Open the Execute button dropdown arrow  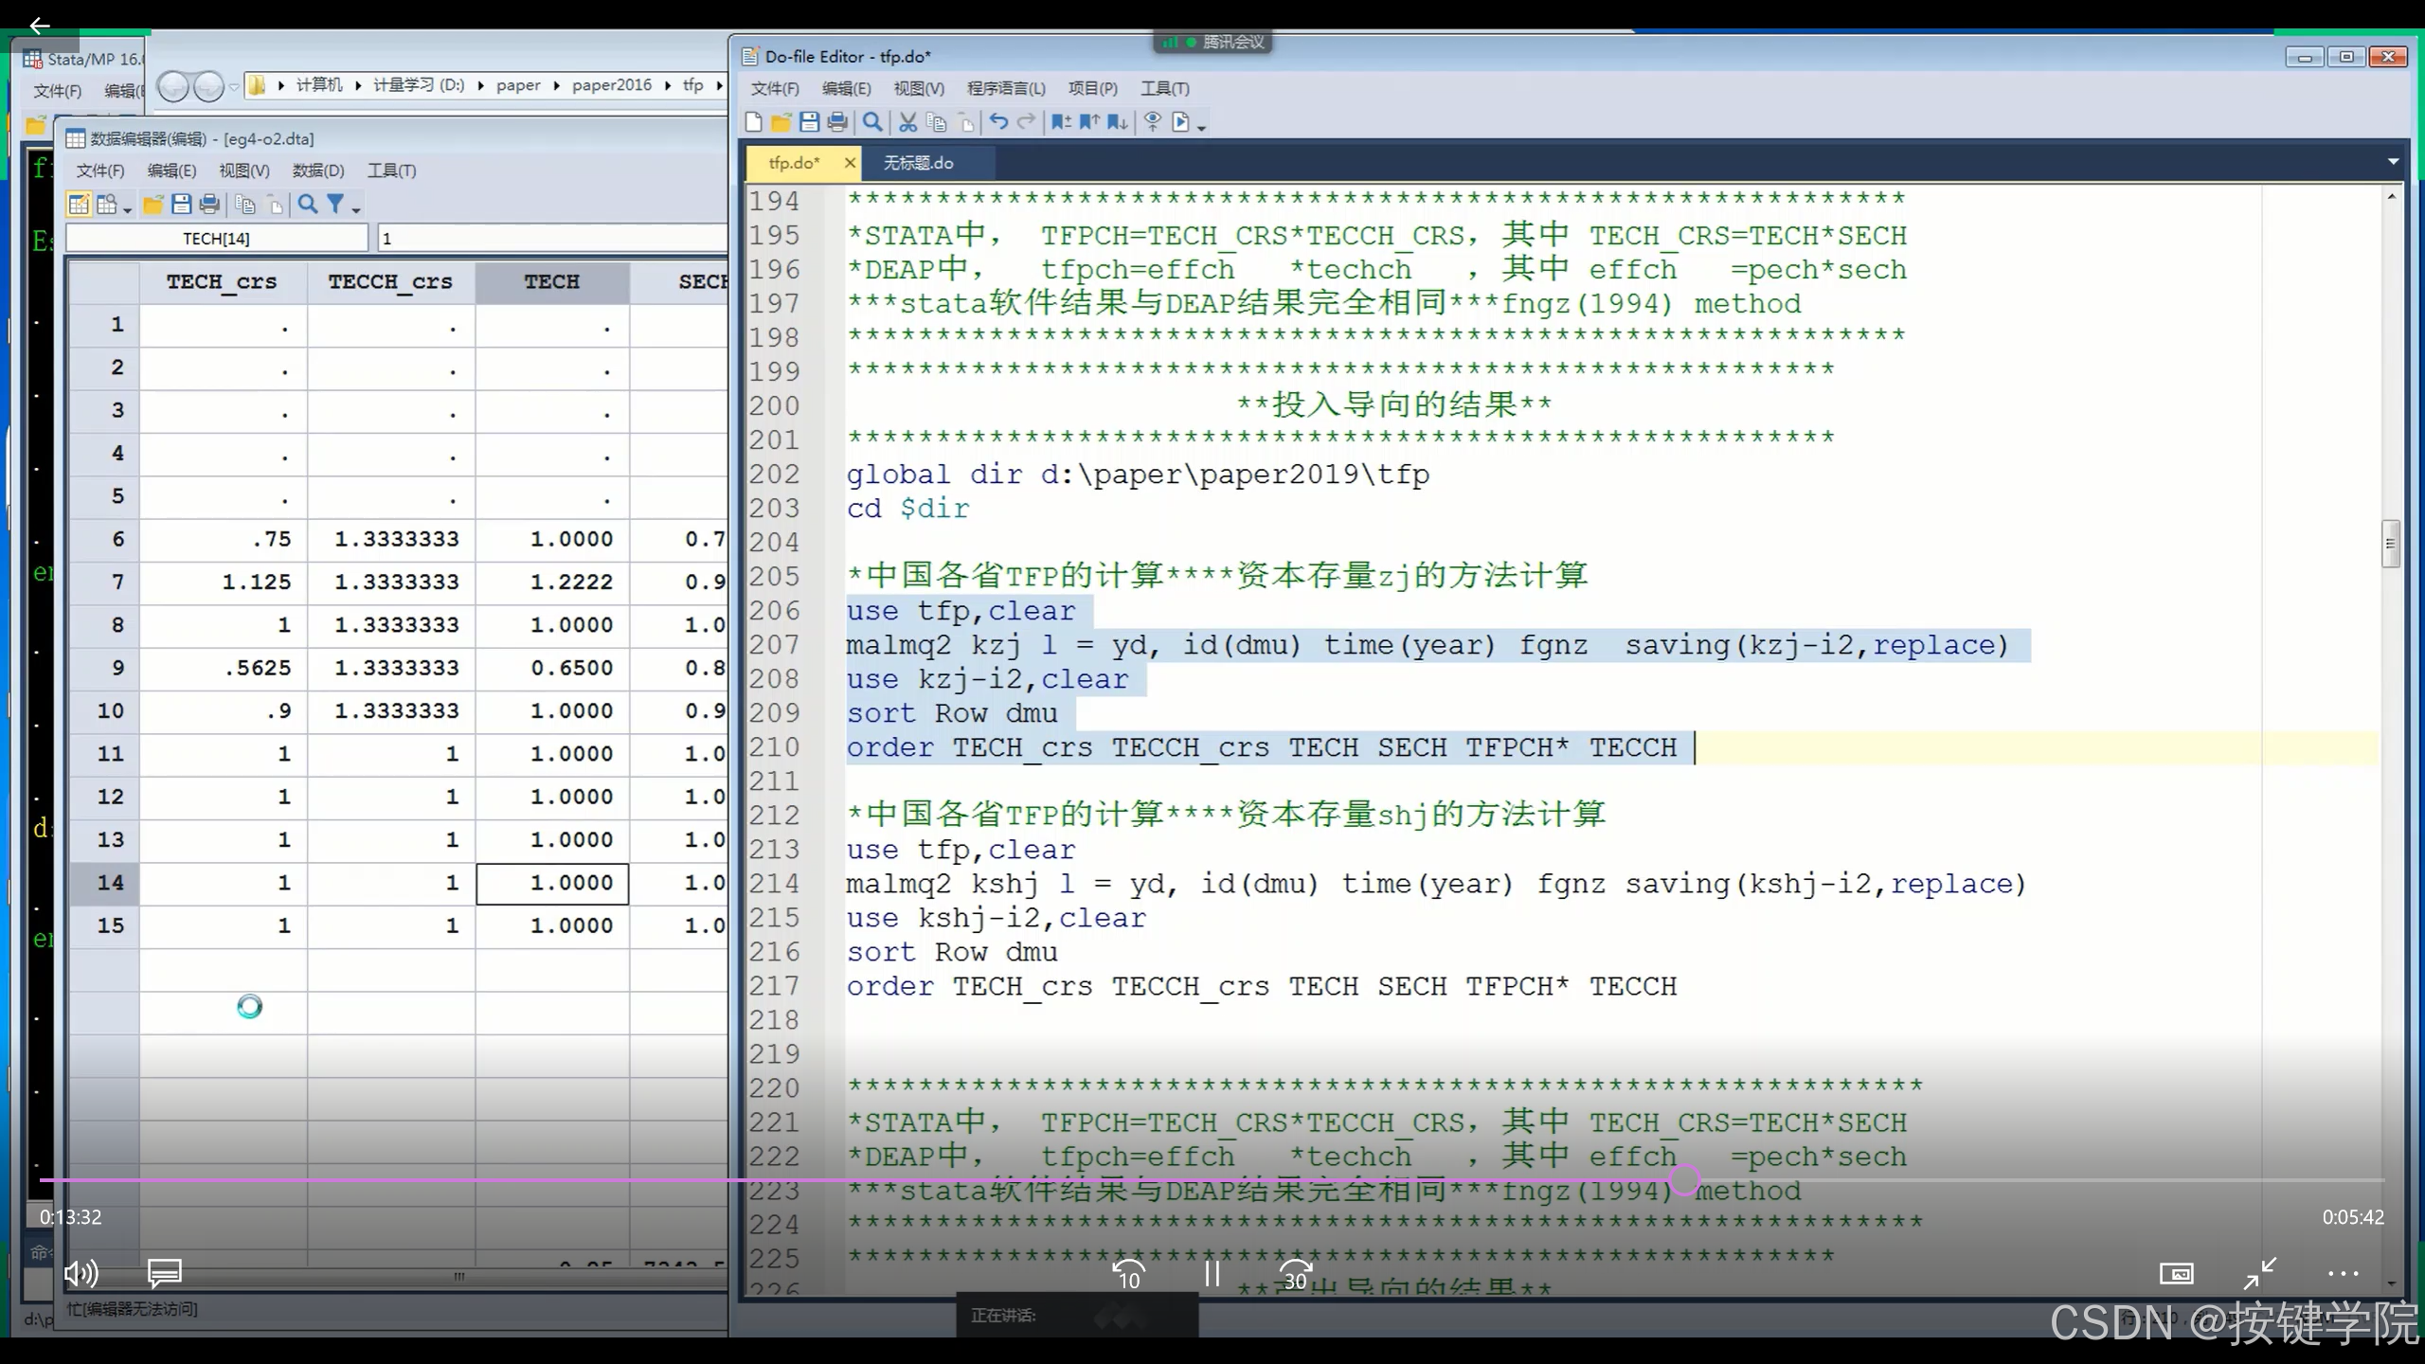coord(1202,128)
